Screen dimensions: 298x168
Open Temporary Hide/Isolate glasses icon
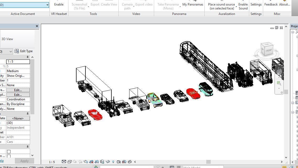click(108, 162)
